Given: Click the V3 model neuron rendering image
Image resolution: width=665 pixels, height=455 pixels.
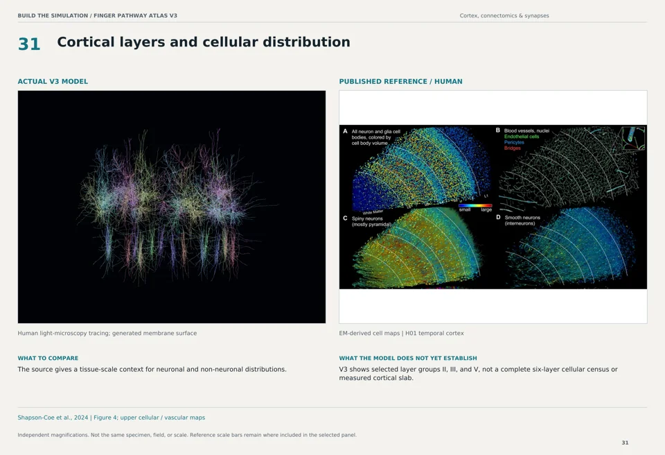Looking at the screenshot, I should [172, 207].
